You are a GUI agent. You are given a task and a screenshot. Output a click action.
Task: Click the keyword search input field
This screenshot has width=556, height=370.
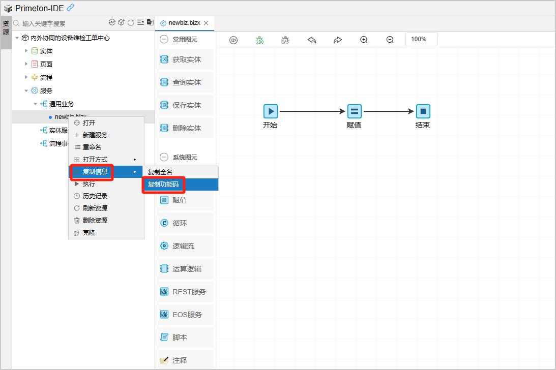pos(61,23)
